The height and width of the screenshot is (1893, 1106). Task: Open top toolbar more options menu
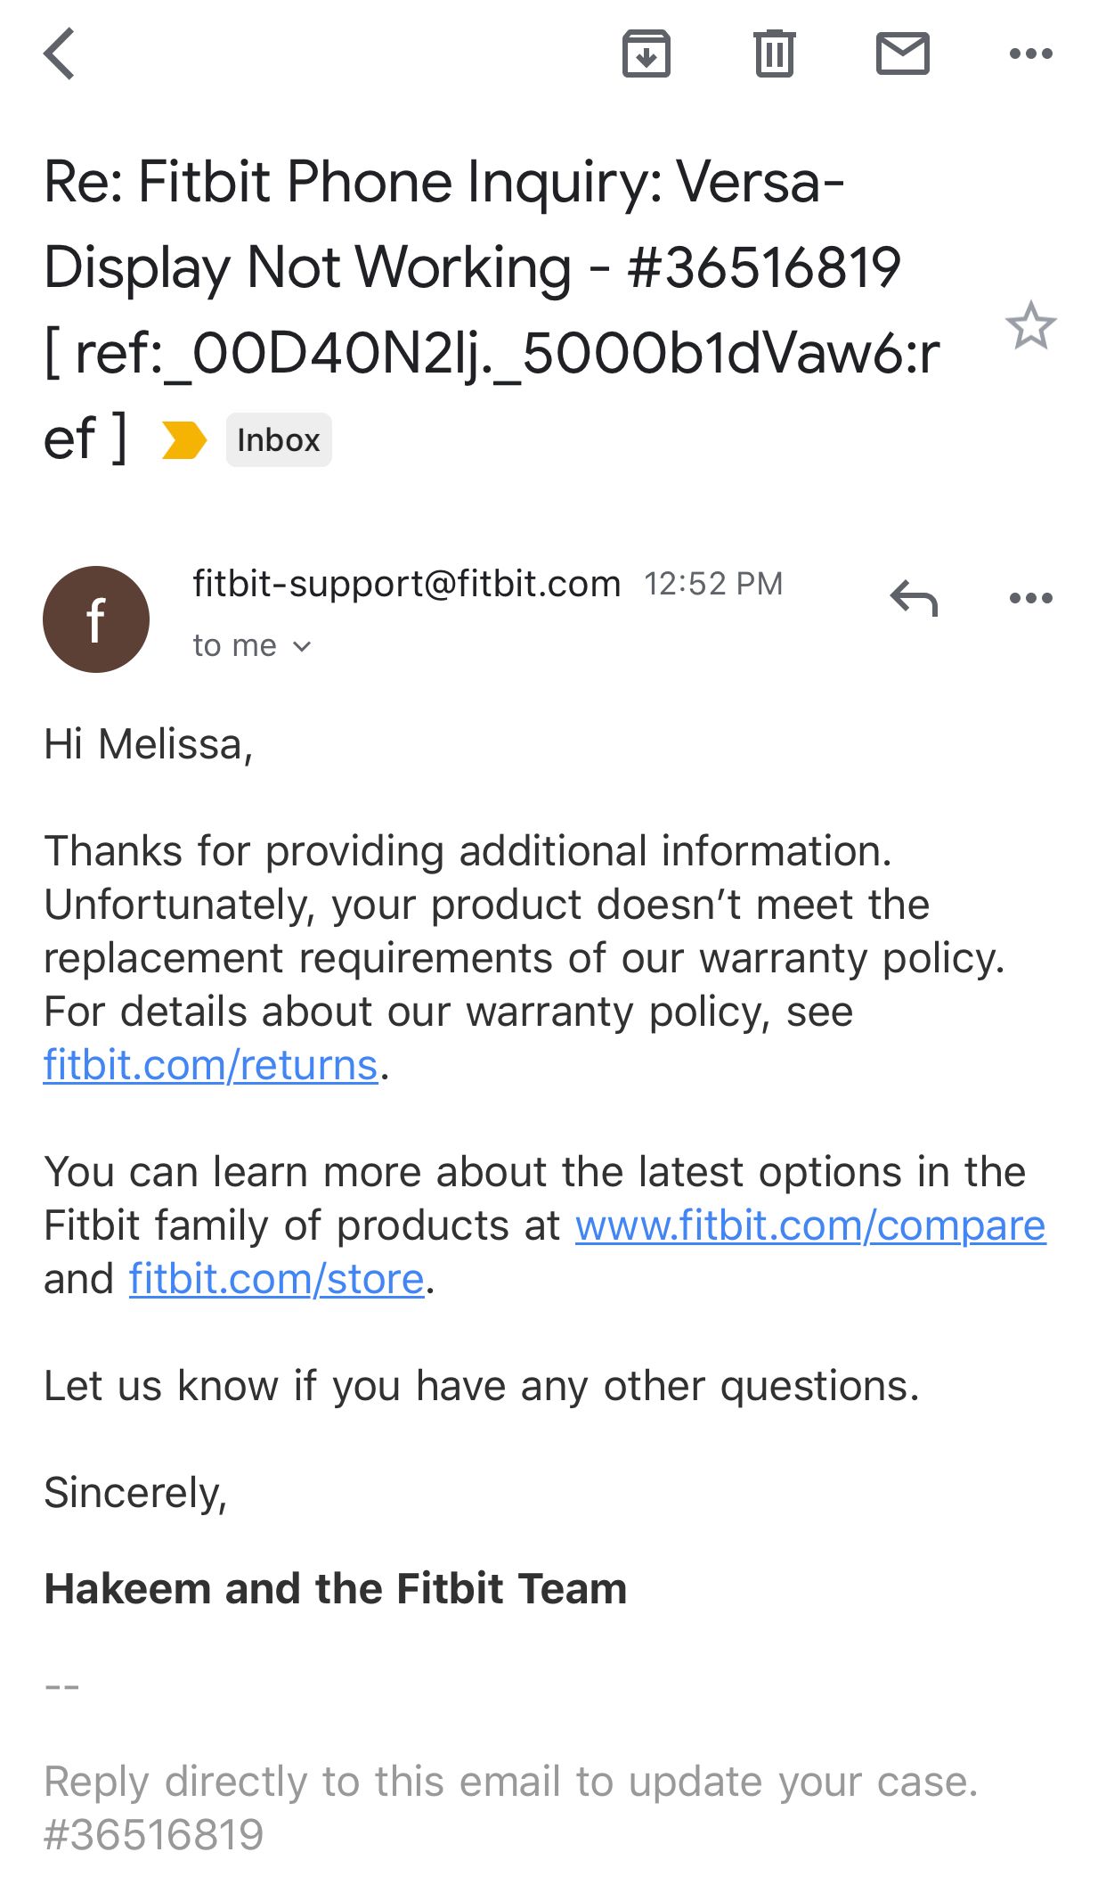(1030, 53)
